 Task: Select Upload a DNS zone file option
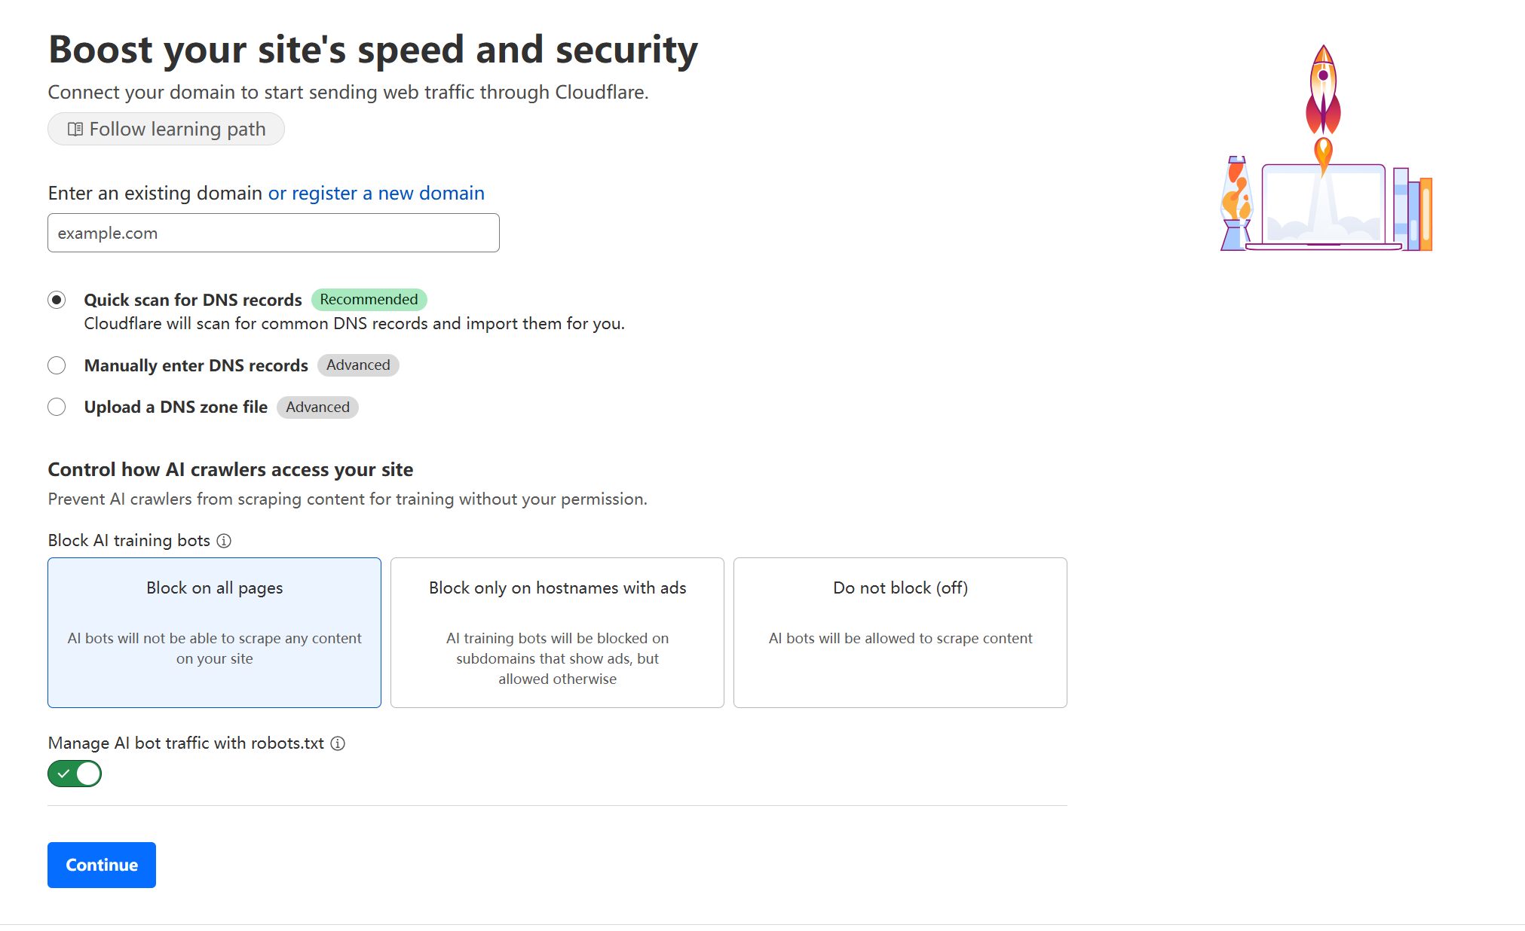pos(57,407)
